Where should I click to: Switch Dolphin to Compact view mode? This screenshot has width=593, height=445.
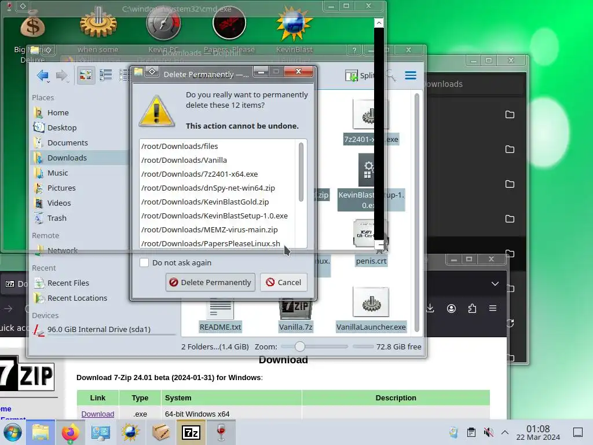[x=106, y=75]
